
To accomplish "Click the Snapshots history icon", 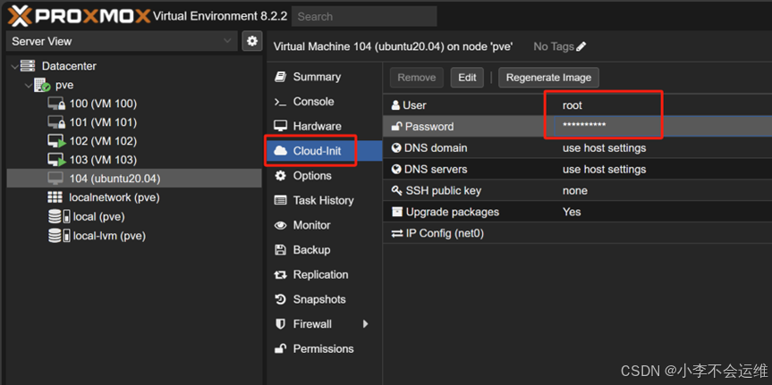I will coord(280,299).
